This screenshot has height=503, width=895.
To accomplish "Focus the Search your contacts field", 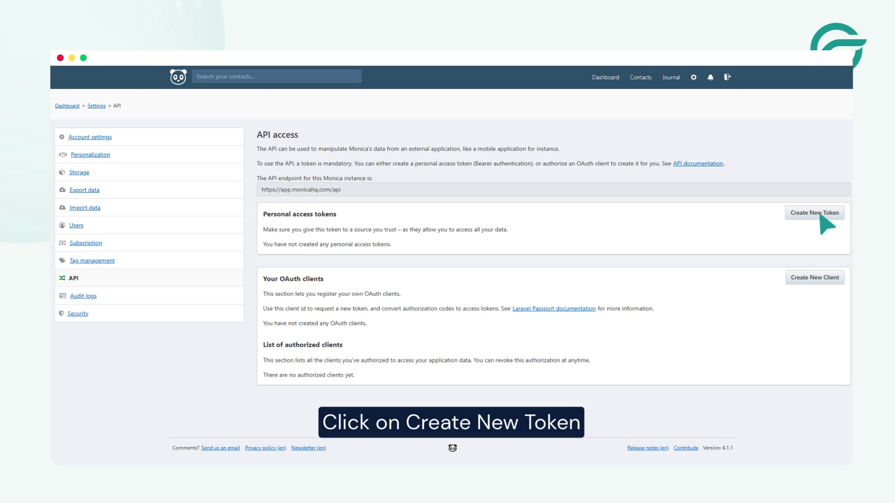I will pos(276,76).
